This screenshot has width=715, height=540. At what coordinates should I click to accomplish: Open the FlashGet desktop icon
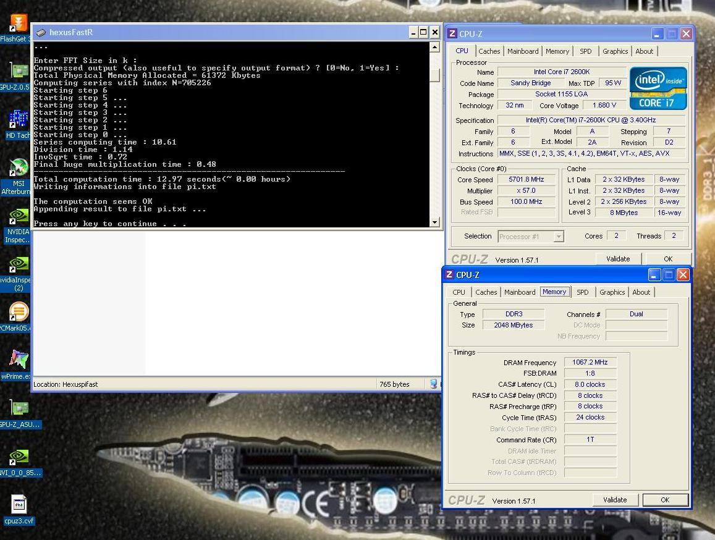pyautogui.click(x=19, y=23)
